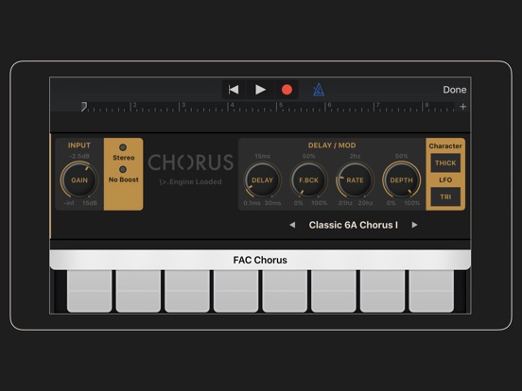Image resolution: width=522 pixels, height=391 pixels.
Task: Jump to bar 8 on the ruler
Action: coord(426,106)
